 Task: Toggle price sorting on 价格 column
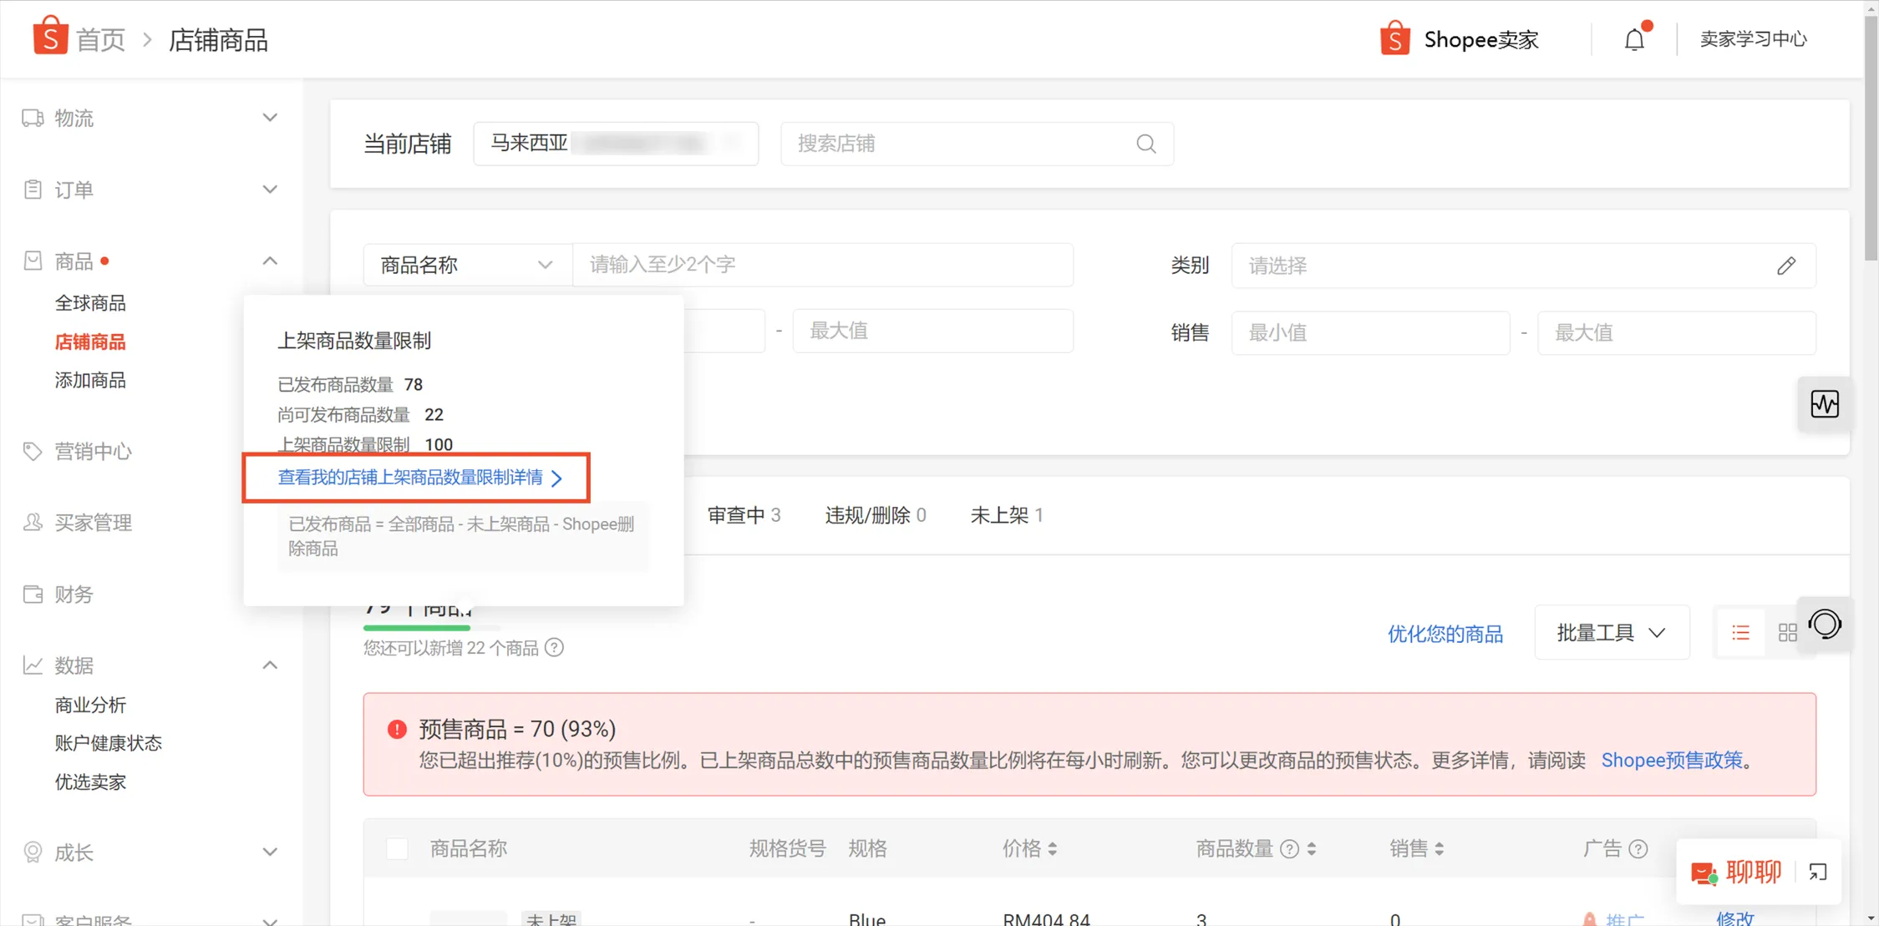pos(1054,848)
